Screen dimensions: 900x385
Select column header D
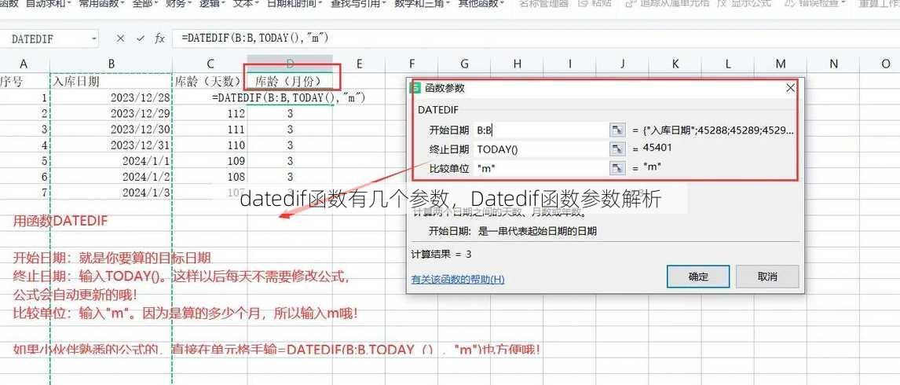pyautogui.click(x=291, y=64)
